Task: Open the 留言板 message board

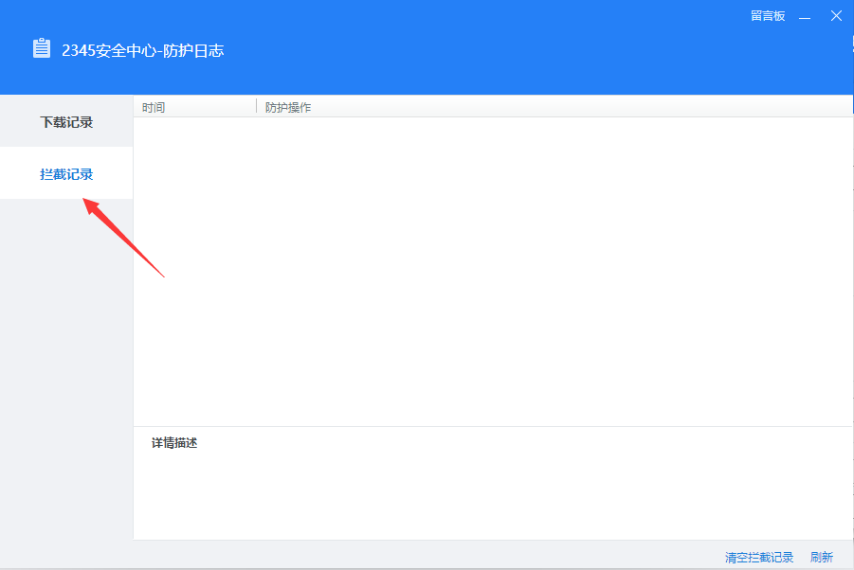Action: [767, 15]
